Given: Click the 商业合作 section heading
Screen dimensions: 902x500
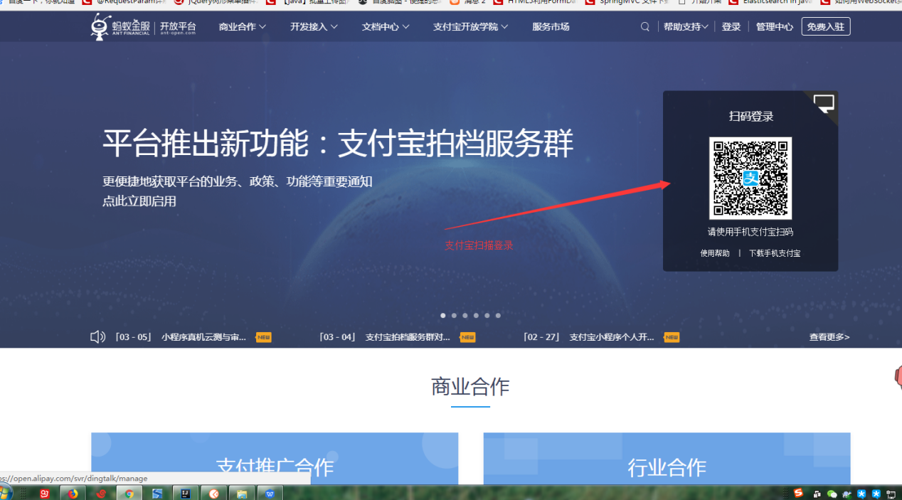Looking at the screenshot, I should [x=470, y=387].
